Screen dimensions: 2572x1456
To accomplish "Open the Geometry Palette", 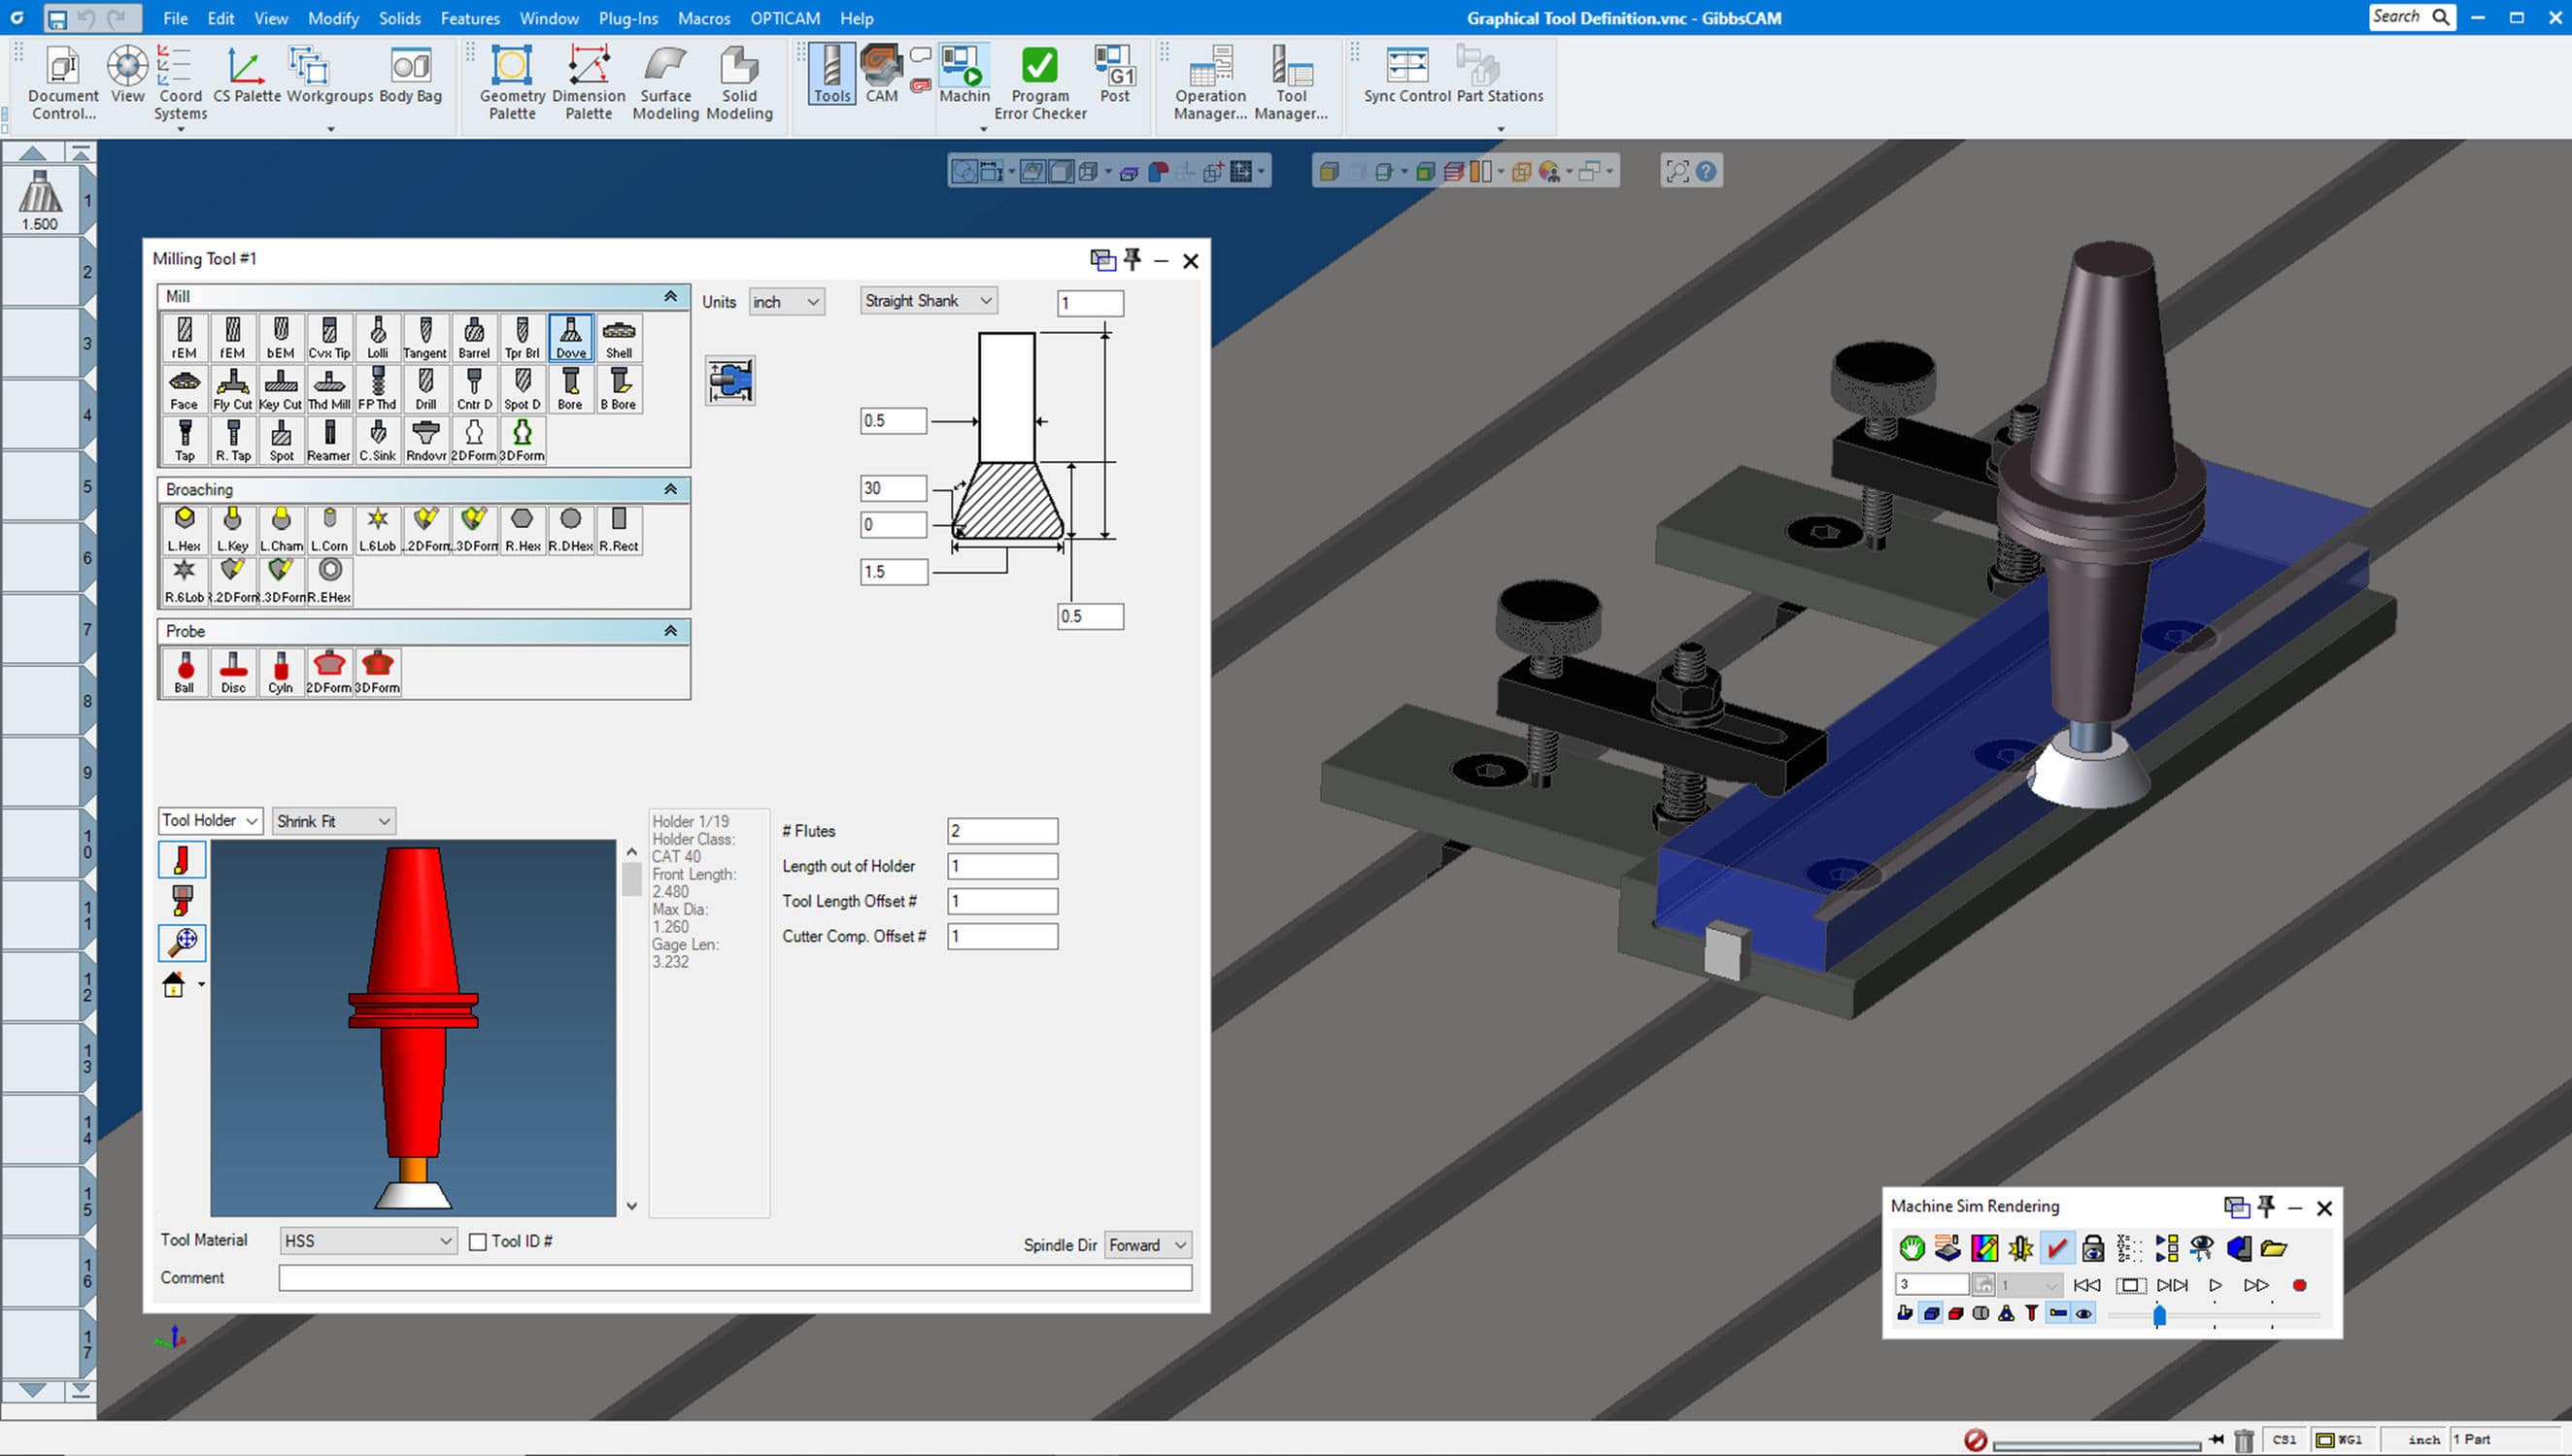I will point(511,80).
